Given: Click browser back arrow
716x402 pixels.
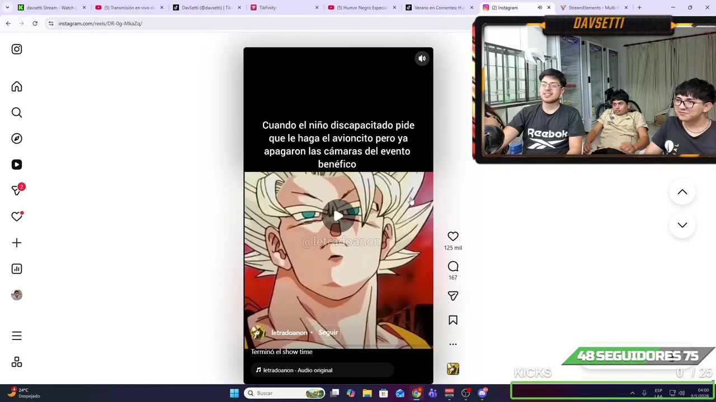Looking at the screenshot, I should [8, 23].
